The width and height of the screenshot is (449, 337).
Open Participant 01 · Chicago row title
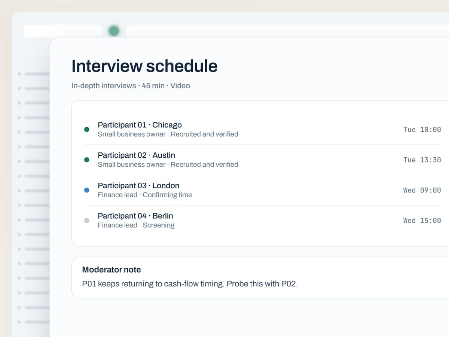[x=140, y=125]
